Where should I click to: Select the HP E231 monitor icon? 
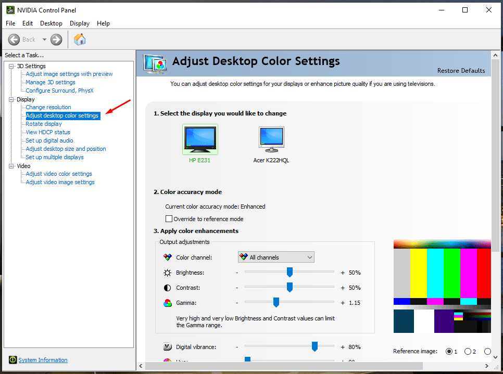tap(200, 139)
